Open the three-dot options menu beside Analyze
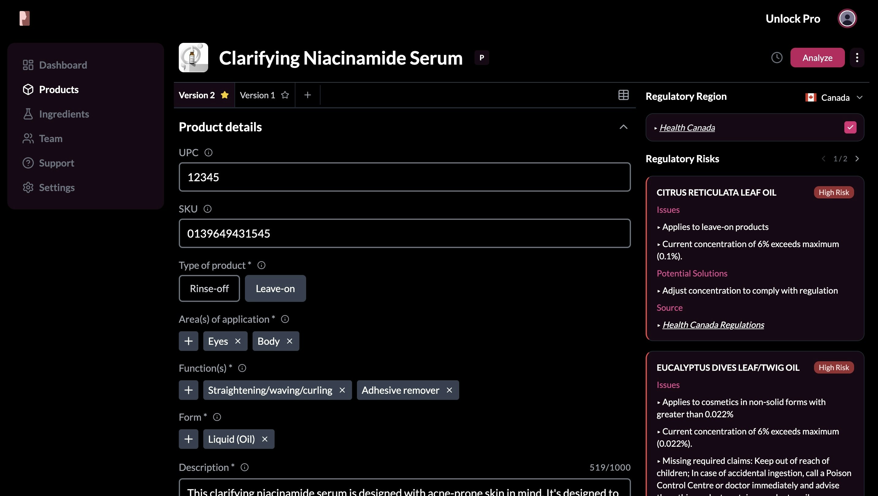878x496 pixels. click(x=857, y=58)
